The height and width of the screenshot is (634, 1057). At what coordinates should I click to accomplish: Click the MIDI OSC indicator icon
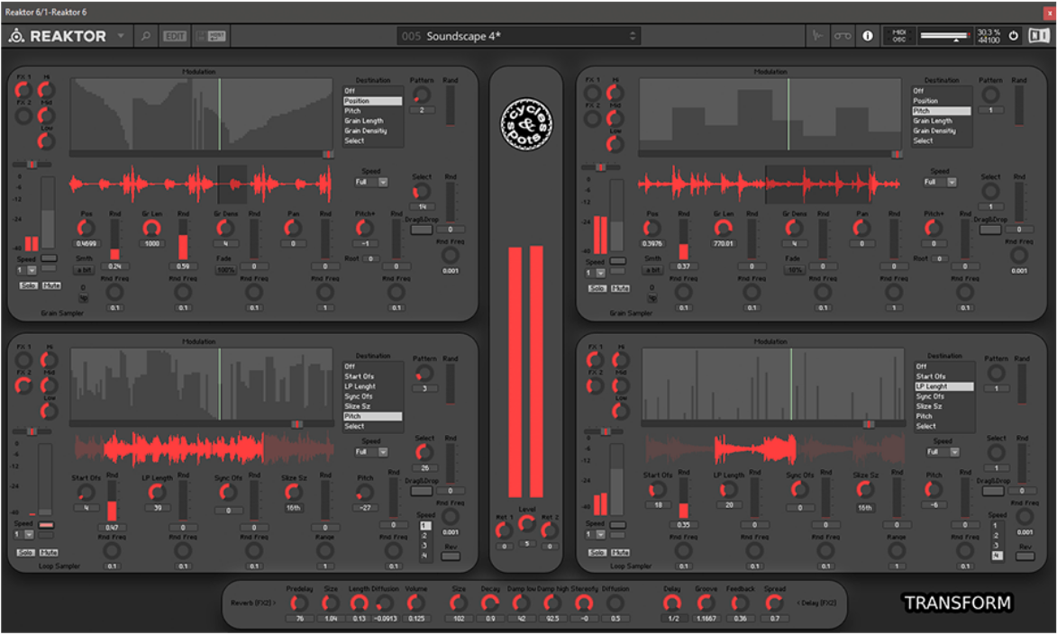[898, 36]
